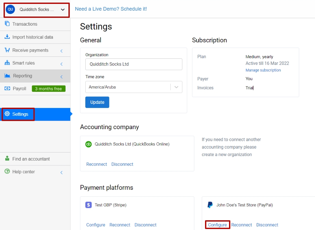
Task: Open the Quidditch Socks organization switcher
Action: tap(37, 10)
